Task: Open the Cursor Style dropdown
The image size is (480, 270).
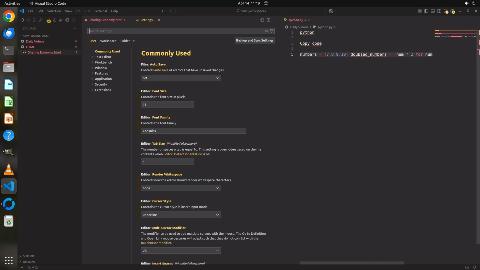Action: pos(181,215)
